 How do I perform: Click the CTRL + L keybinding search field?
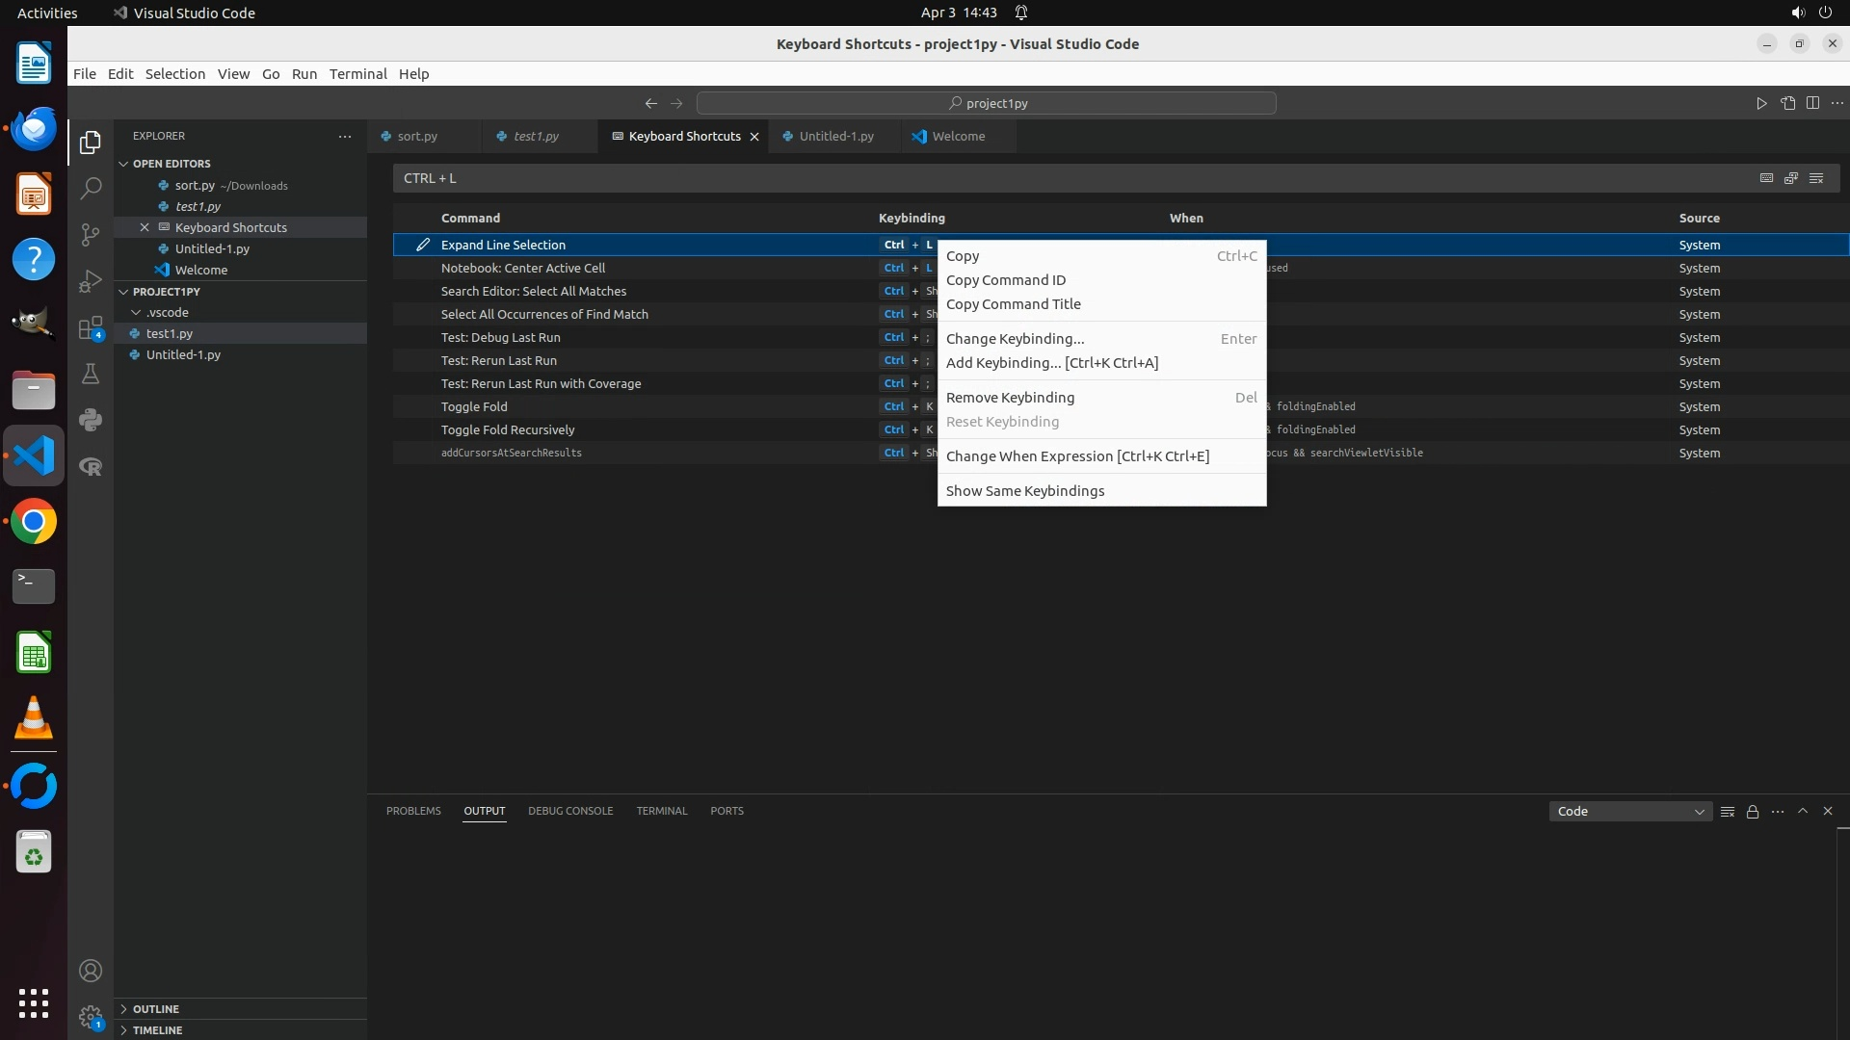(1060, 178)
